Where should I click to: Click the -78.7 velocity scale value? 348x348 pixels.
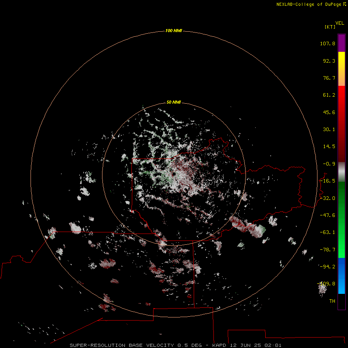click(x=328, y=250)
